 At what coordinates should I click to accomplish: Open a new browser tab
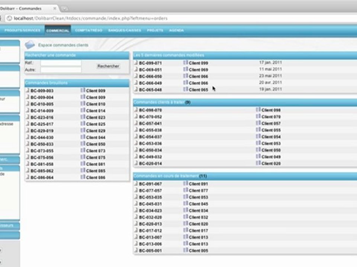64,9
